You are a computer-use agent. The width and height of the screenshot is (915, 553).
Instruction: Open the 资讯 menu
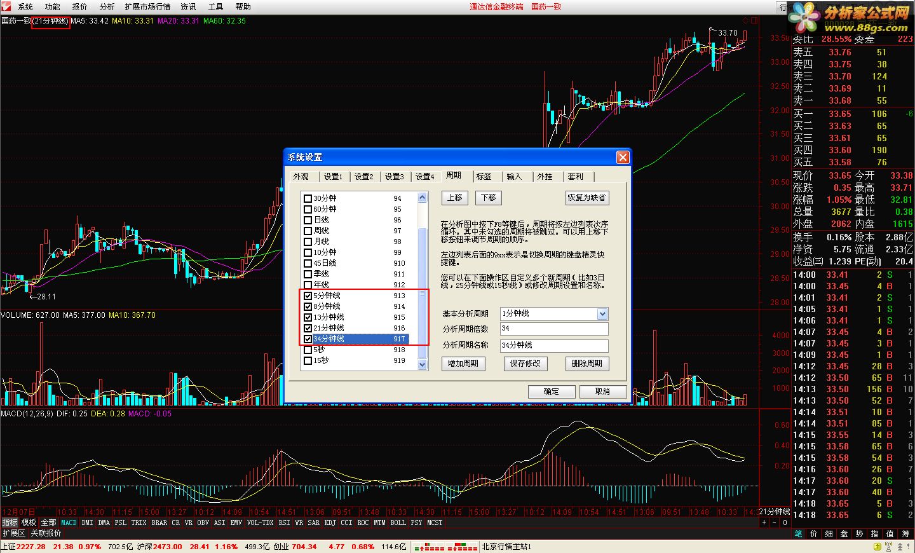pyautogui.click(x=188, y=6)
